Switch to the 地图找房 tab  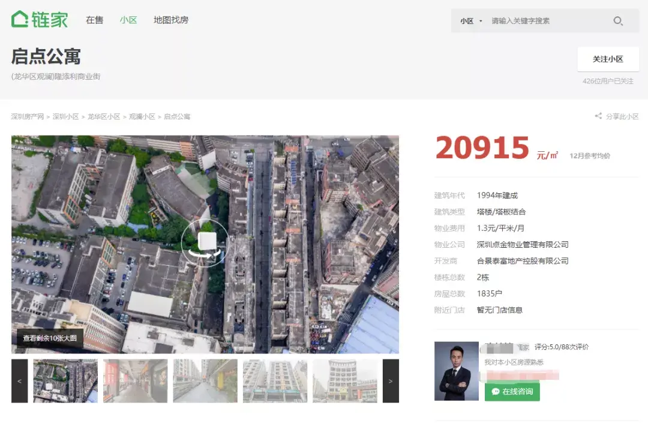tap(171, 20)
